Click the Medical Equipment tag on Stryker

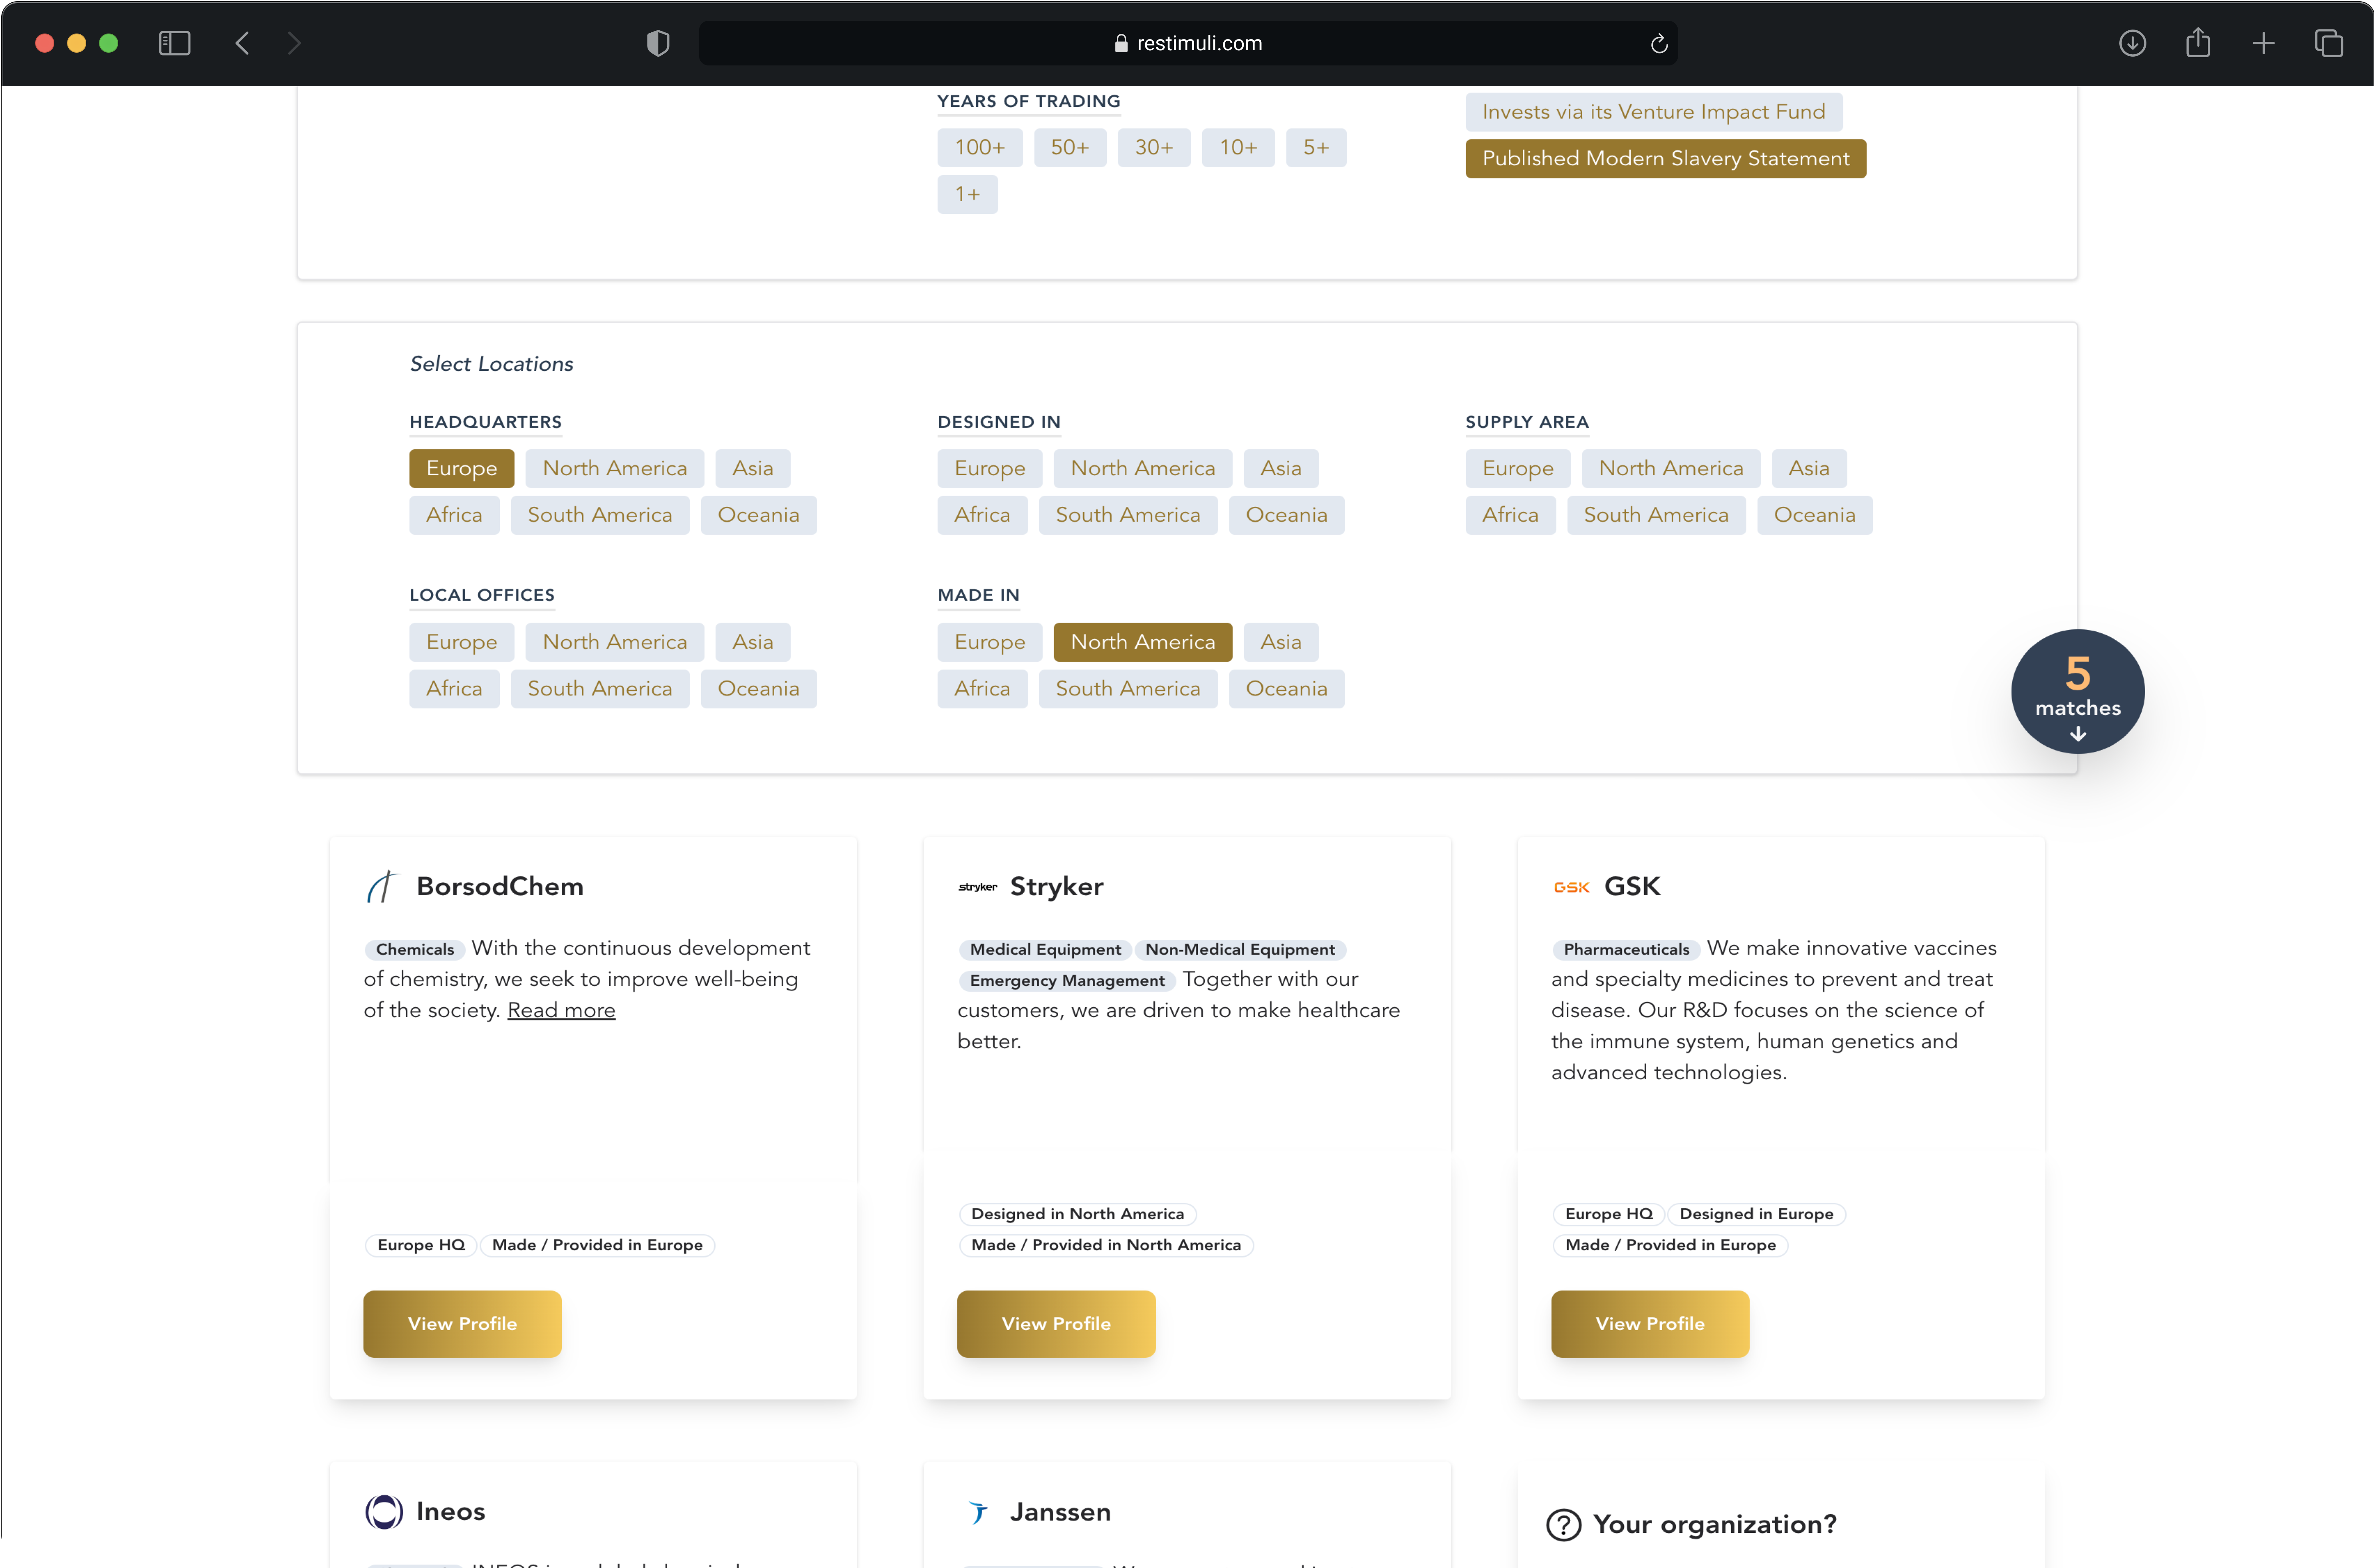1044,949
